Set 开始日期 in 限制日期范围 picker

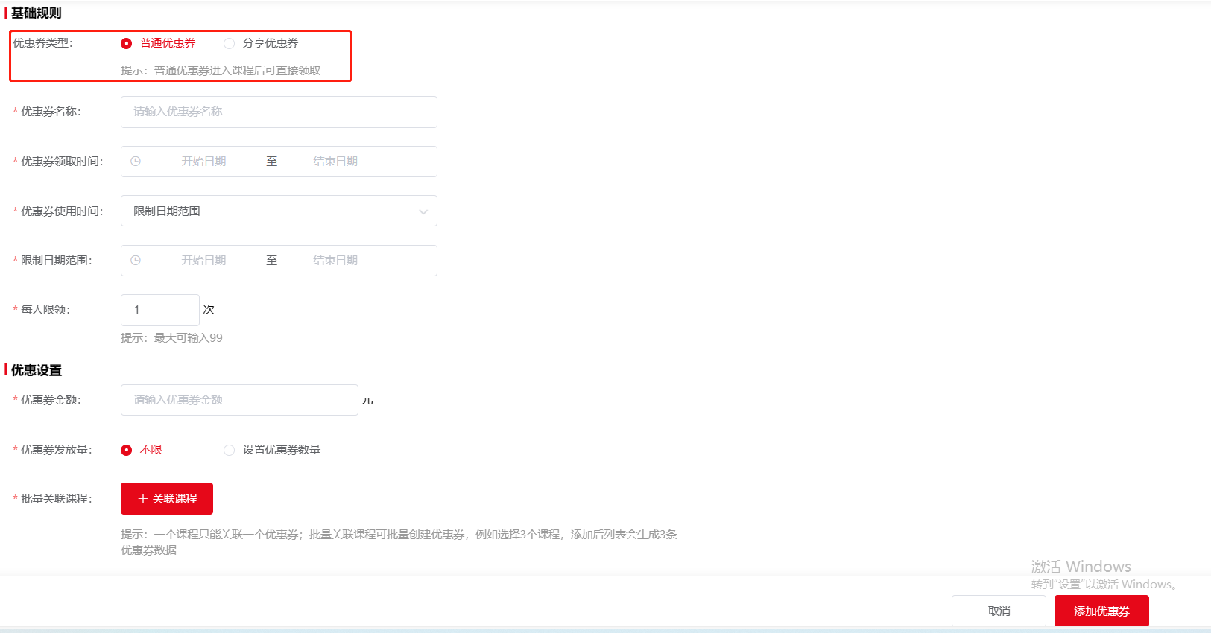pyautogui.click(x=203, y=261)
